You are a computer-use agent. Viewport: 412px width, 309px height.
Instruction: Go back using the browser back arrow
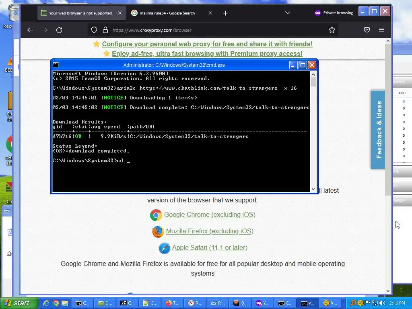pyautogui.click(x=30, y=30)
